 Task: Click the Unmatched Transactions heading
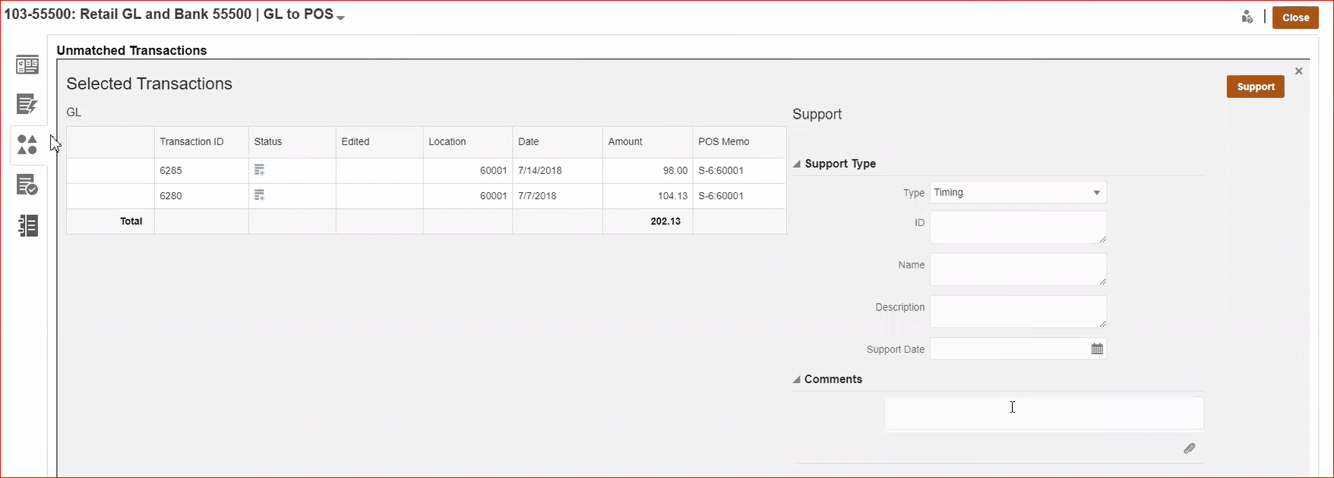click(x=131, y=50)
